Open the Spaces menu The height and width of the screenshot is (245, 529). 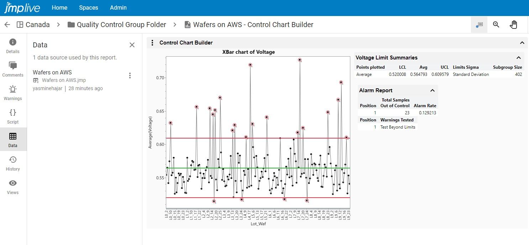(88, 7)
